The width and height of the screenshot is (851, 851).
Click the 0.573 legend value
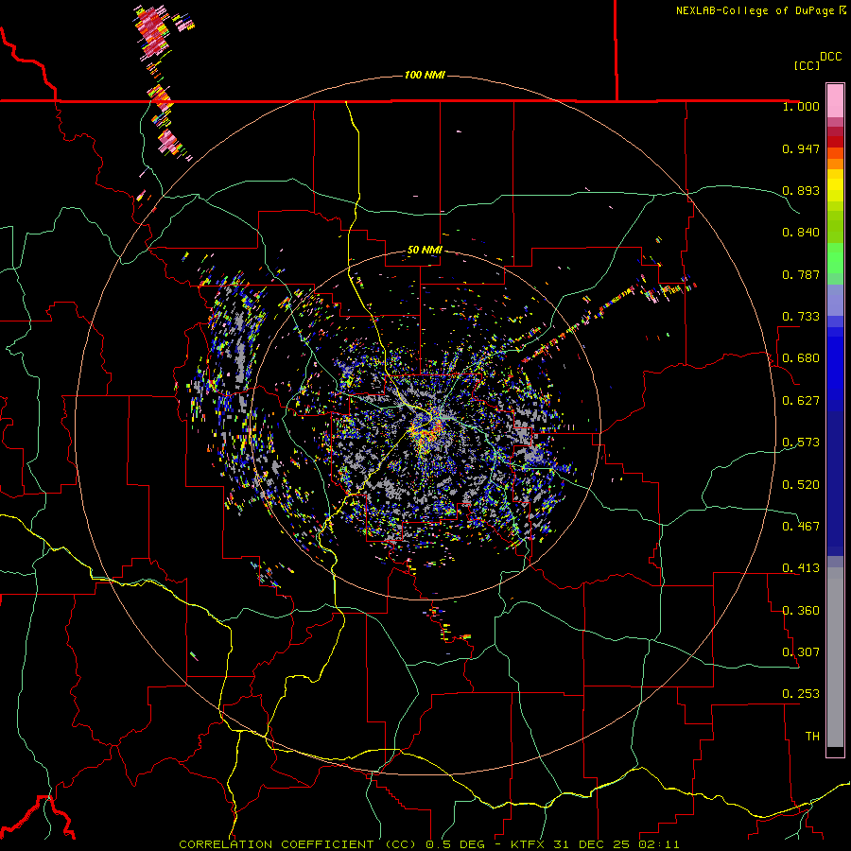click(x=801, y=443)
